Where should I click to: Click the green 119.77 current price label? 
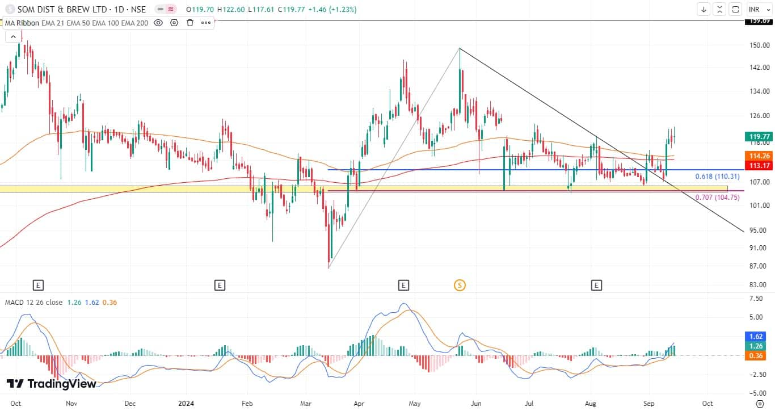758,136
